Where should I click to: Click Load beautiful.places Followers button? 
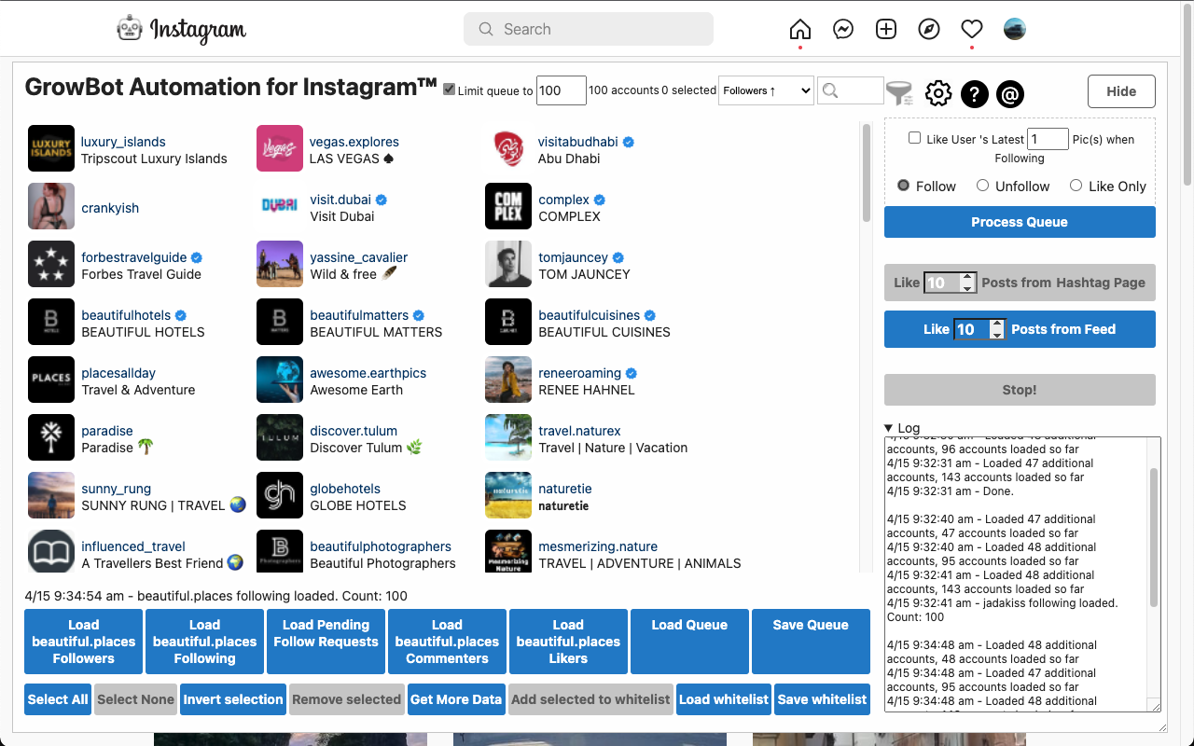coord(83,642)
